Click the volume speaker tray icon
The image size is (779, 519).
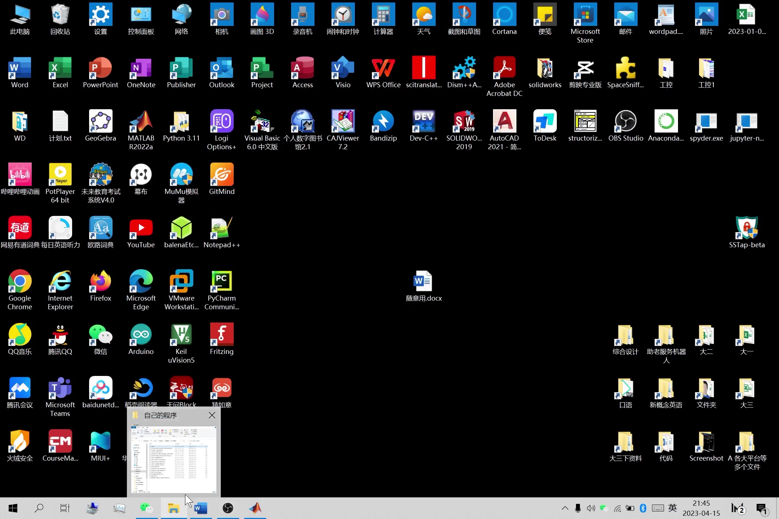[590, 508]
